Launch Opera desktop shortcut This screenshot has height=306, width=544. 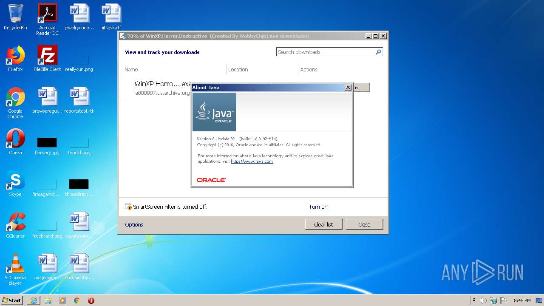point(15,142)
